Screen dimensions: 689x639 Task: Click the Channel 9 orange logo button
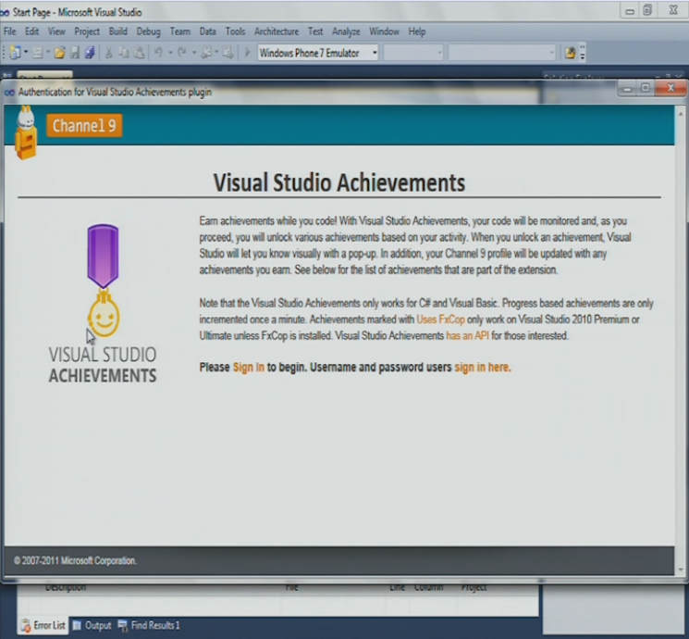(x=84, y=125)
